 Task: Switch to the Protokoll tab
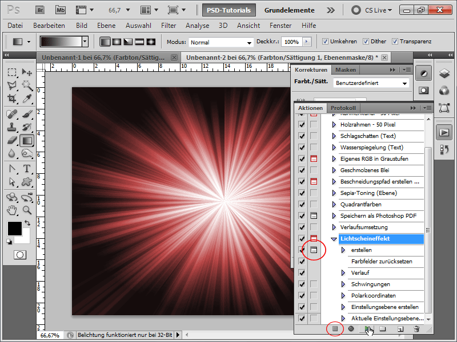tap(343, 108)
